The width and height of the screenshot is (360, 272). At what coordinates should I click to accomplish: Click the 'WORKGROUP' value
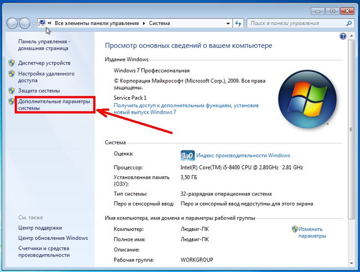coord(197,260)
